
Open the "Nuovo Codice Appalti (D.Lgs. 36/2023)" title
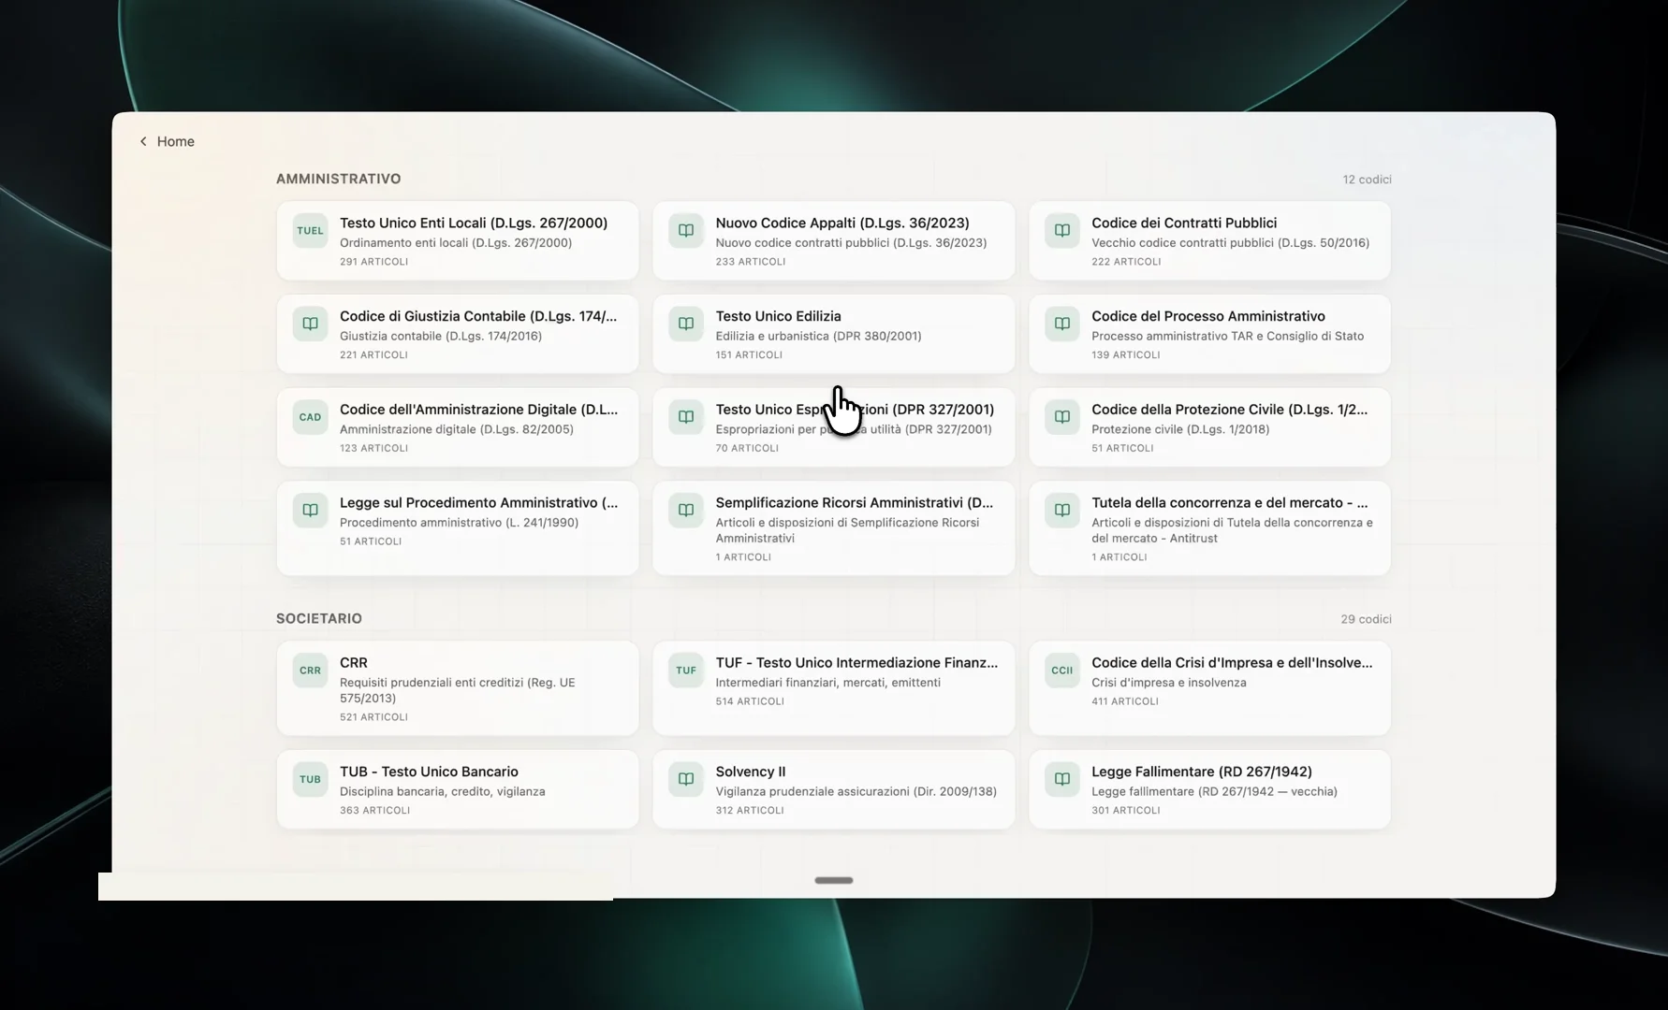pos(842,224)
